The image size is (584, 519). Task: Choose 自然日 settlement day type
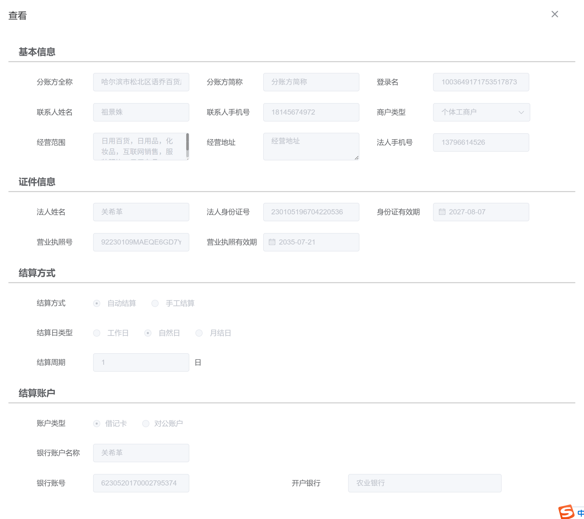click(148, 333)
